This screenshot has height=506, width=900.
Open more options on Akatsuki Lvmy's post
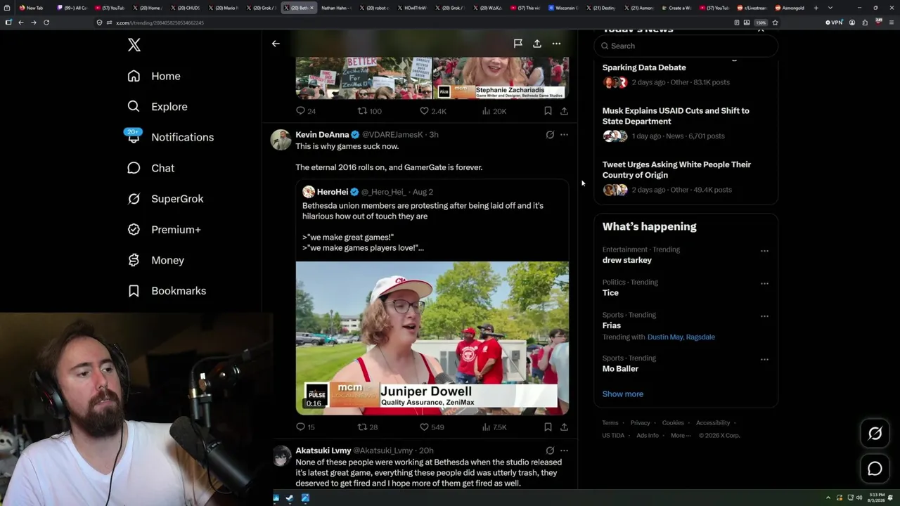tap(564, 450)
